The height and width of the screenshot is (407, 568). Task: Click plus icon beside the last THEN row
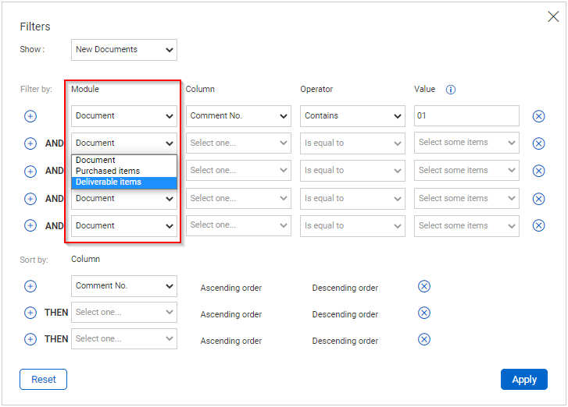coord(30,339)
